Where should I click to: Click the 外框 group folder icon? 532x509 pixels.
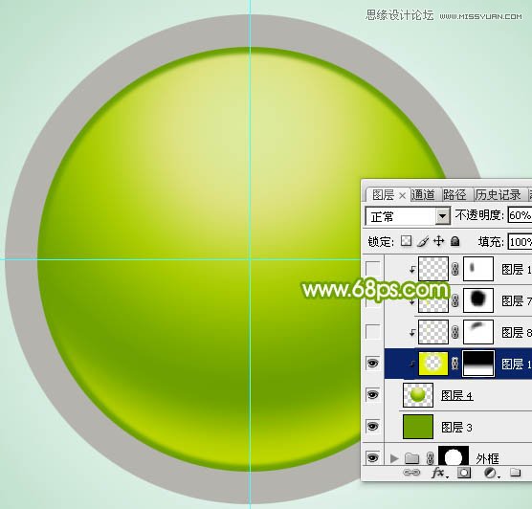coord(411,458)
